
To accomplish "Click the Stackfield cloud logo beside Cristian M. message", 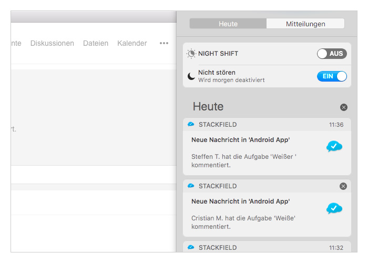I will (x=334, y=208).
